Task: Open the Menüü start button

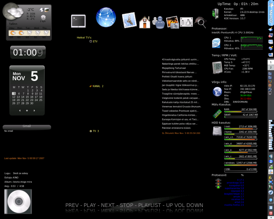Action: (x=271, y=13)
